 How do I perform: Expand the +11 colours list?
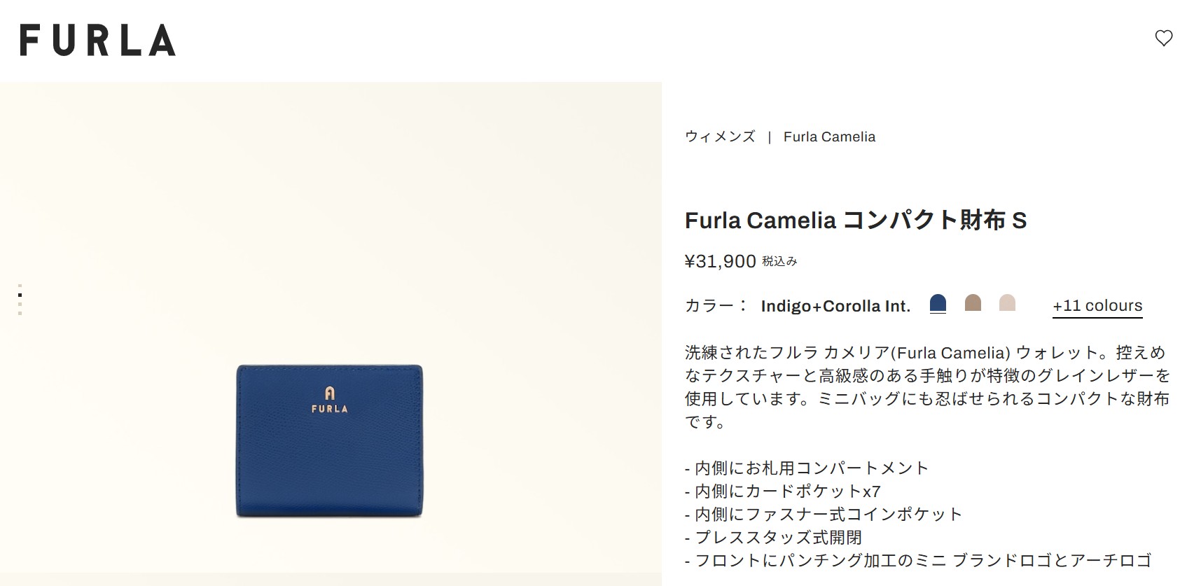[x=1097, y=306]
